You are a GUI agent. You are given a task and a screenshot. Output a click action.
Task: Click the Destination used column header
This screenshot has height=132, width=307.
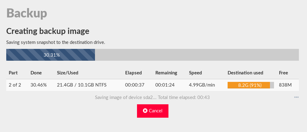tap(245, 73)
